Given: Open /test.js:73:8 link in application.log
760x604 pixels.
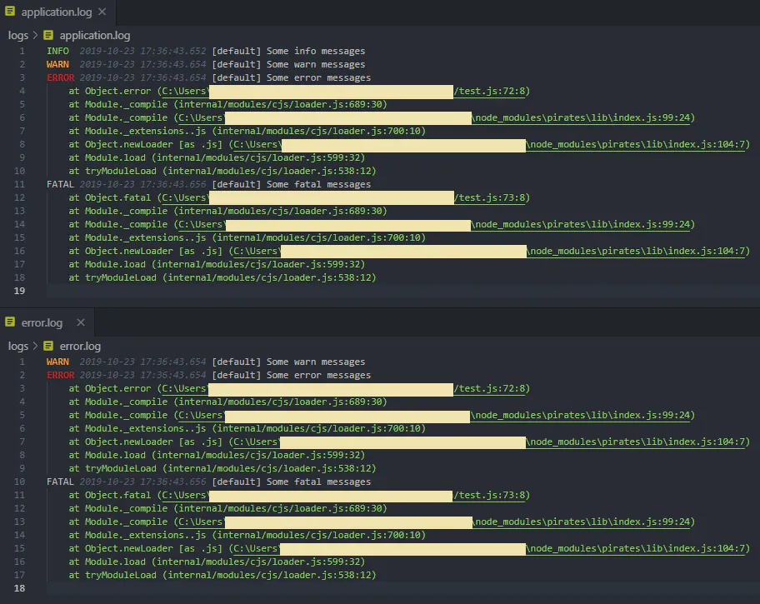Looking at the screenshot, I should [x=489, y=197].
